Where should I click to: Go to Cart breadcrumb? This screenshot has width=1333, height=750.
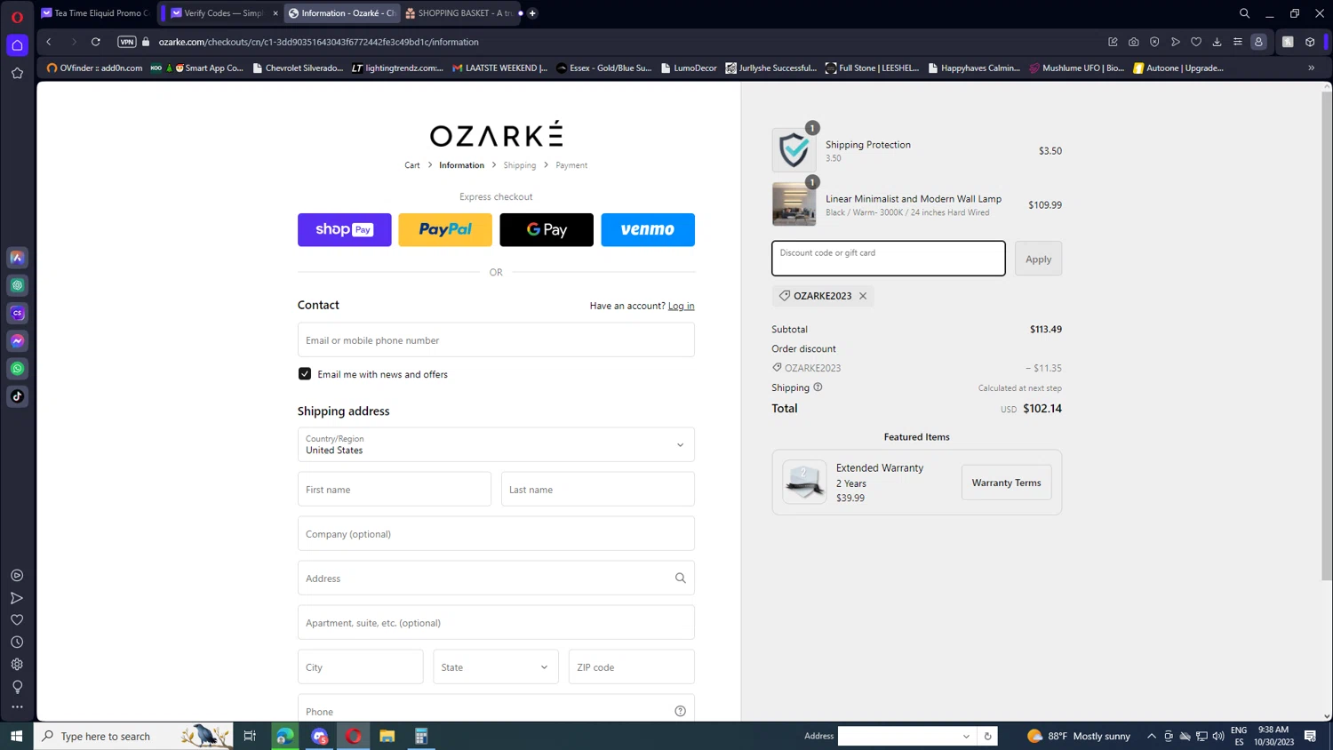412,165
